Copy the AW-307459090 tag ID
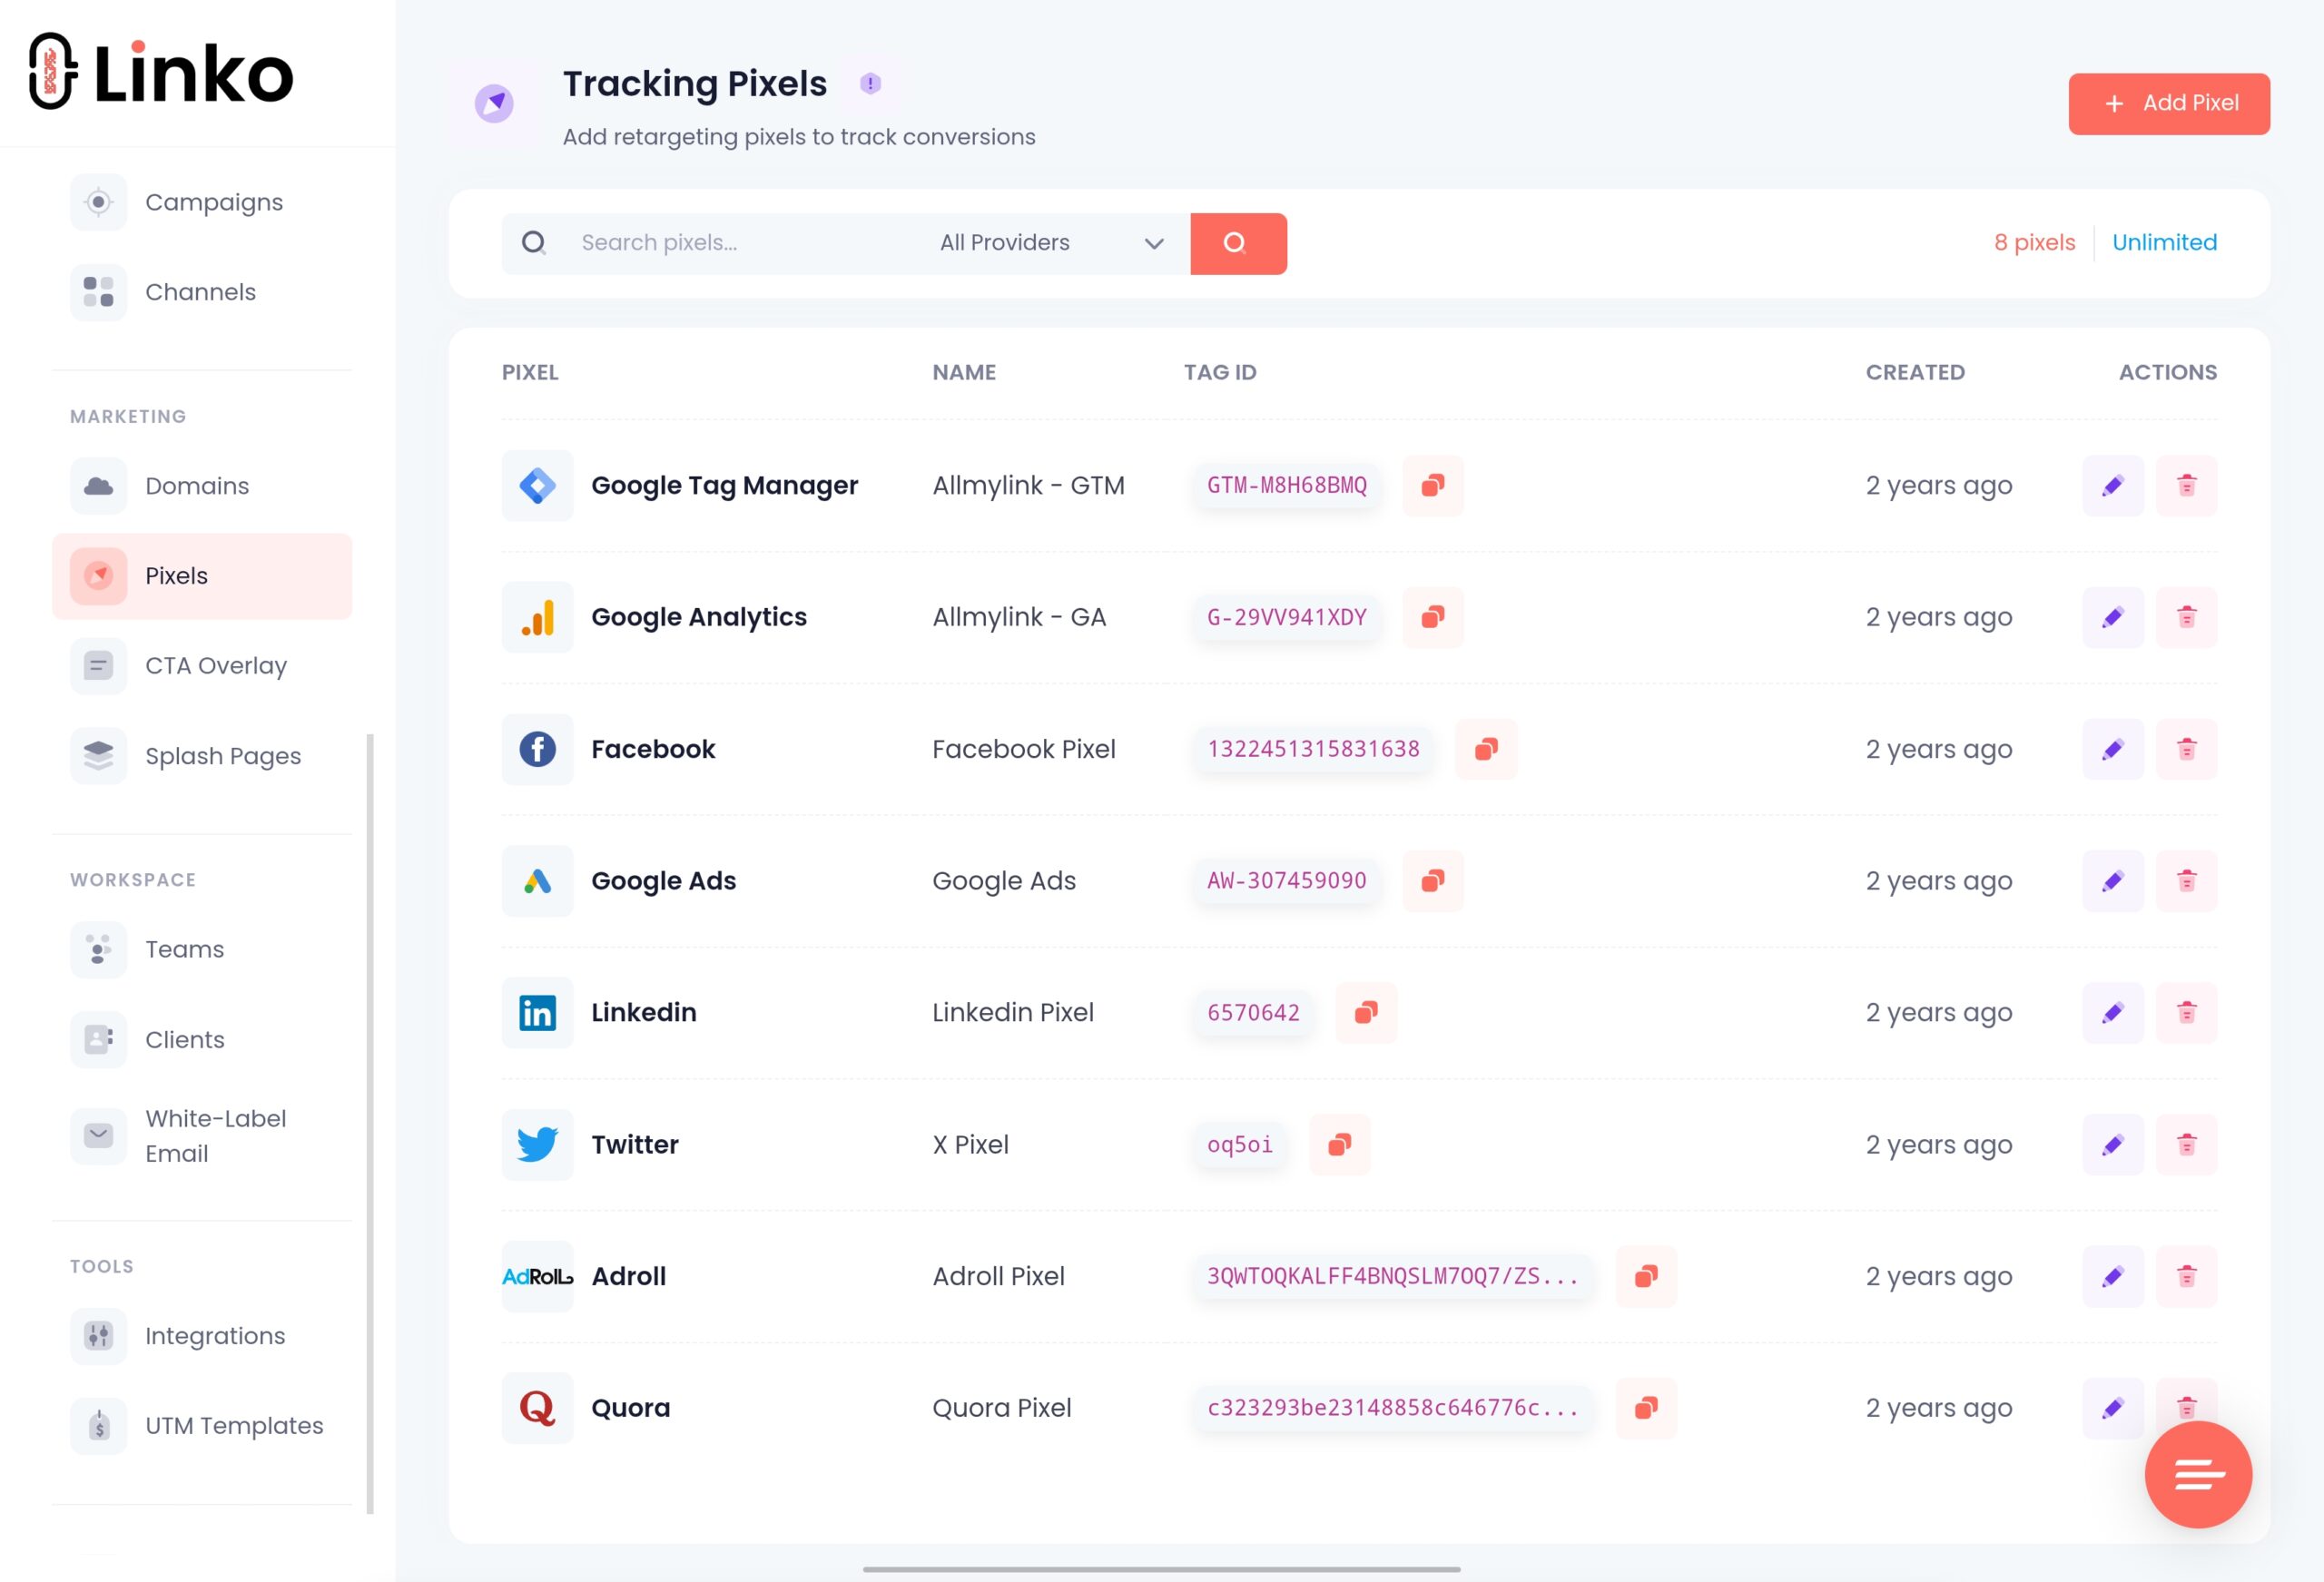This screenshot has height=1582, width=2324. (x=1432, y=881)
